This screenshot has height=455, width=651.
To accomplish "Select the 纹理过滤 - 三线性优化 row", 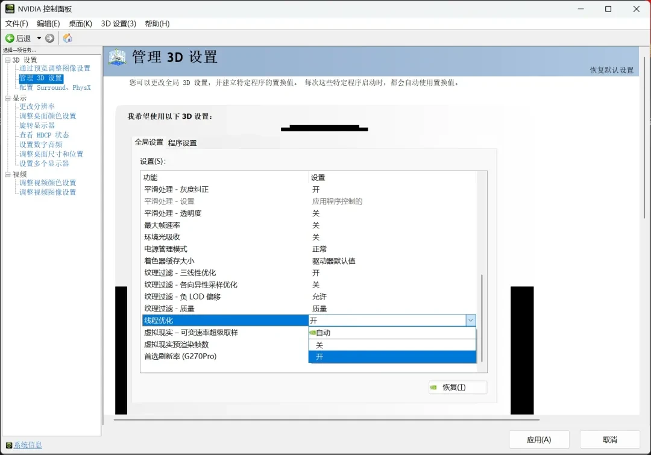I will pyautogui.click(x=309, y=273).
